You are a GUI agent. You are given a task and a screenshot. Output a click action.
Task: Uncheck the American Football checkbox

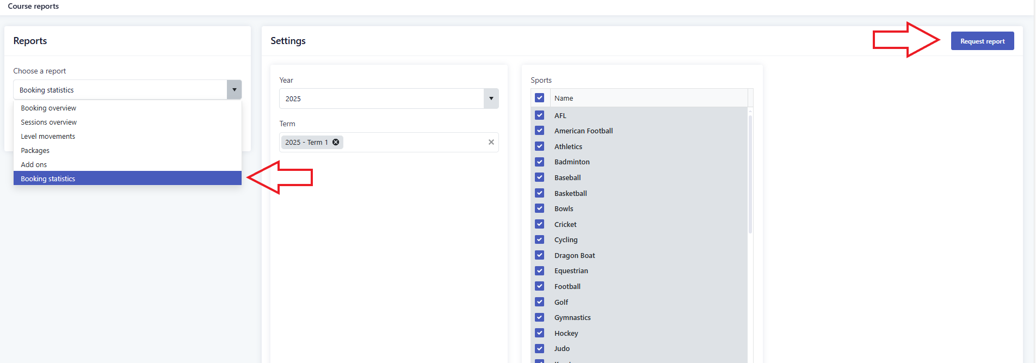pos(539,131)
